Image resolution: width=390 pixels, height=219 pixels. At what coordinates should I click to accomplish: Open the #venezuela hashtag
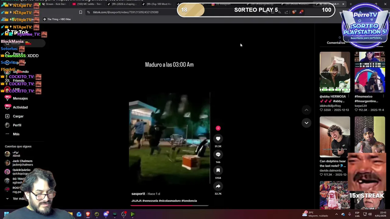(150, 201)
